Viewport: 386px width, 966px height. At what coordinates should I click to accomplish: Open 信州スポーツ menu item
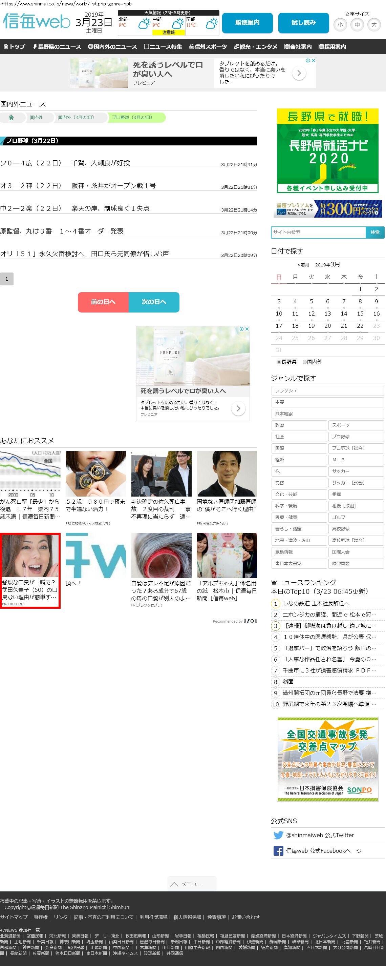tap(208, 47)
